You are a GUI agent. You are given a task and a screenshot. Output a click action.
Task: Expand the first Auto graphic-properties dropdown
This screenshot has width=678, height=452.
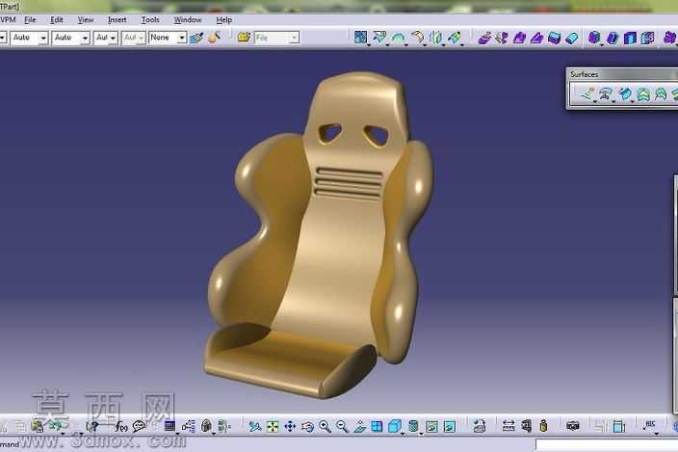[x=43, y=38]
